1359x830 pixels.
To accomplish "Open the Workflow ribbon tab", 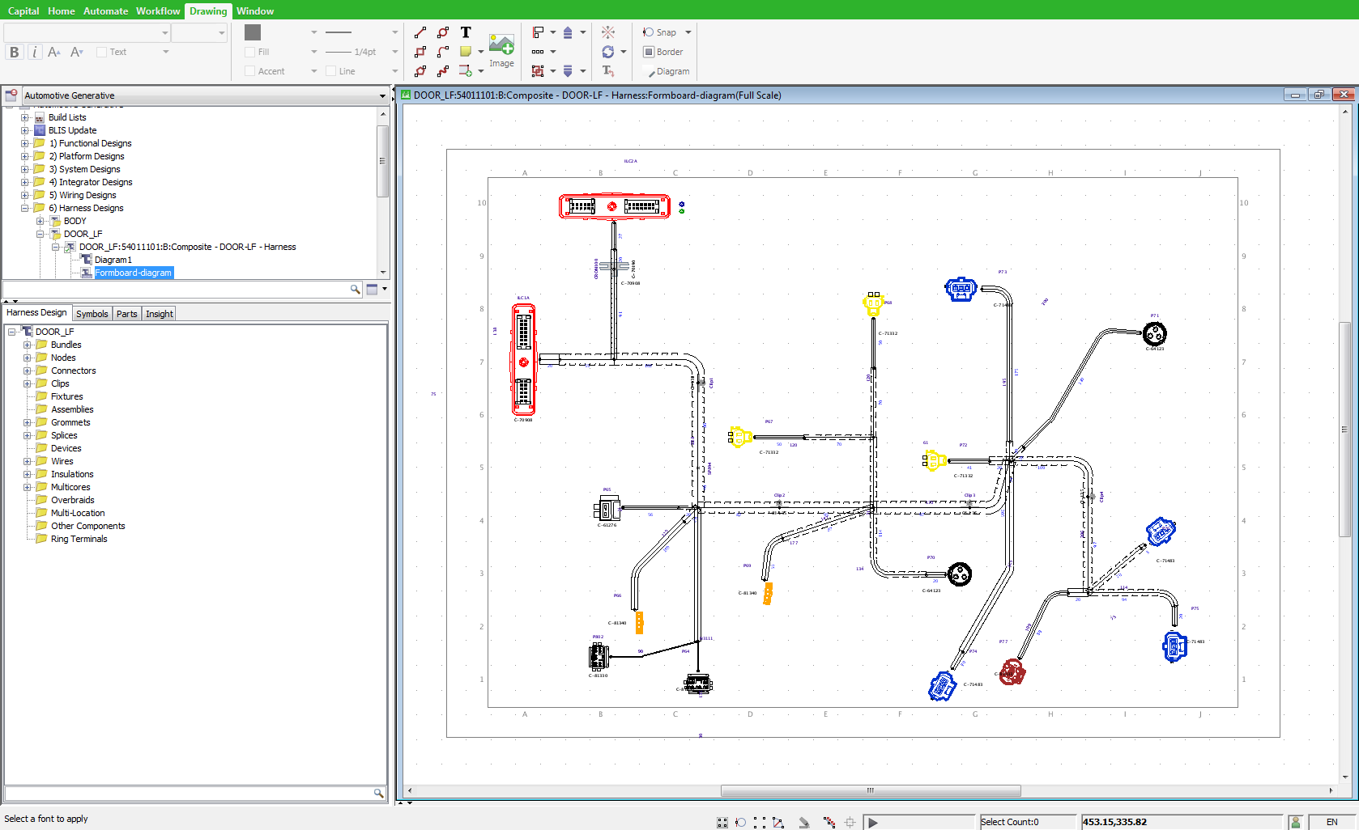I will point(158,11).
